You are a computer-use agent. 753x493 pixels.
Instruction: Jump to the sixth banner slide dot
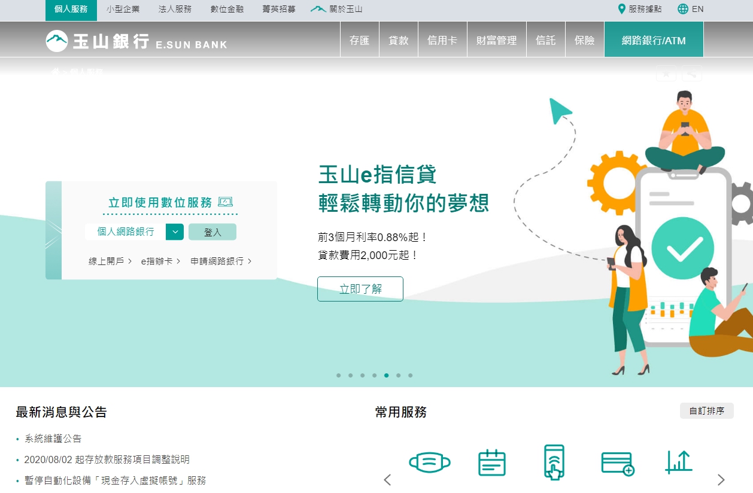[x=398, y=376]
